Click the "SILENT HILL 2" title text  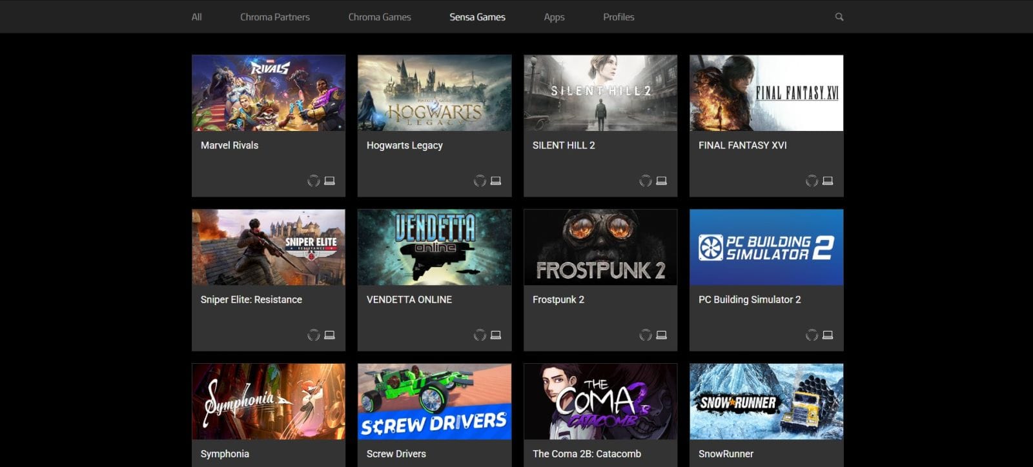click(x=564, y=145)
